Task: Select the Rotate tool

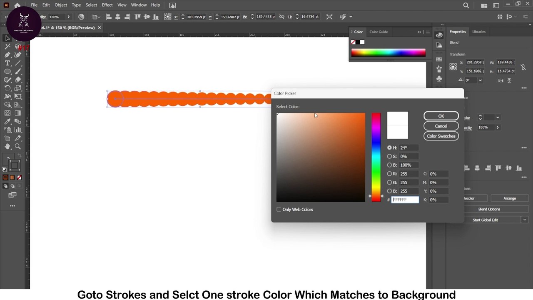Action: click(7, 88)
